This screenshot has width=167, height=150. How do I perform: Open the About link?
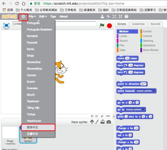[x=63, y=16]
